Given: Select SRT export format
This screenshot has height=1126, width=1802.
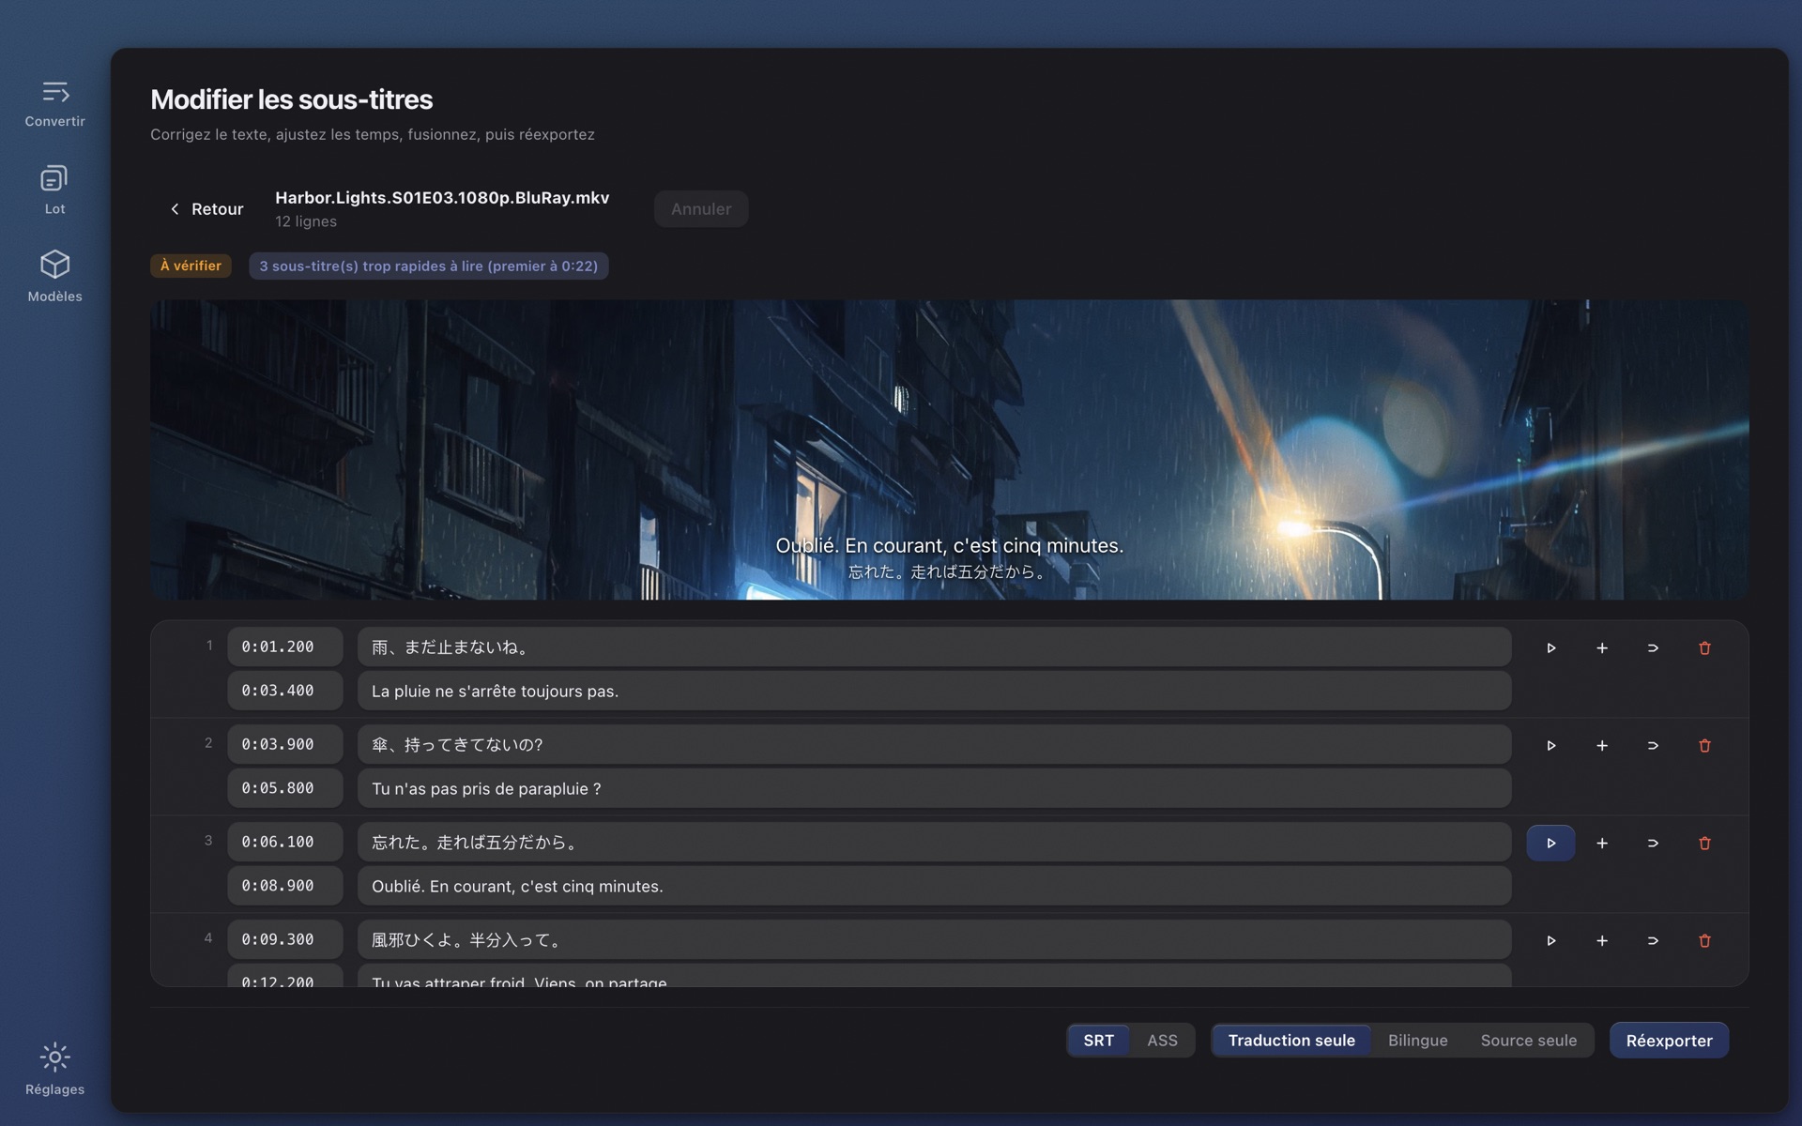Looking at the screenshot, I should pos(1098,1040).
